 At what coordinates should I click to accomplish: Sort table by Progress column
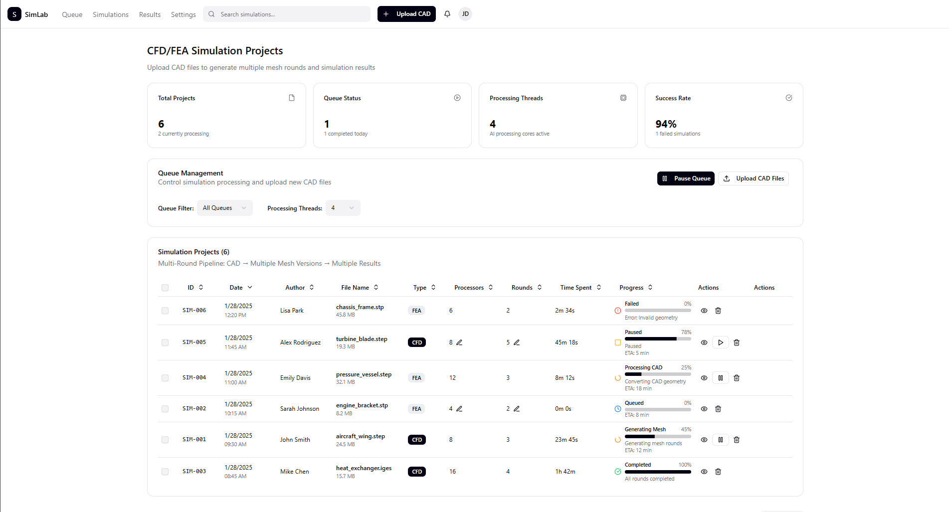[636, 288]
